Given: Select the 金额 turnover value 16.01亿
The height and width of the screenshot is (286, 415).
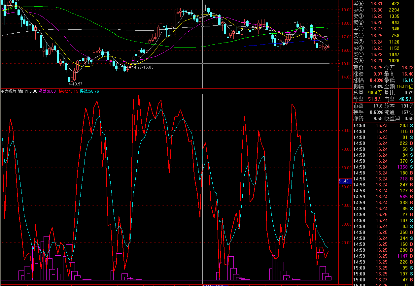Looking at the screenshot, I should coord(405,86).
